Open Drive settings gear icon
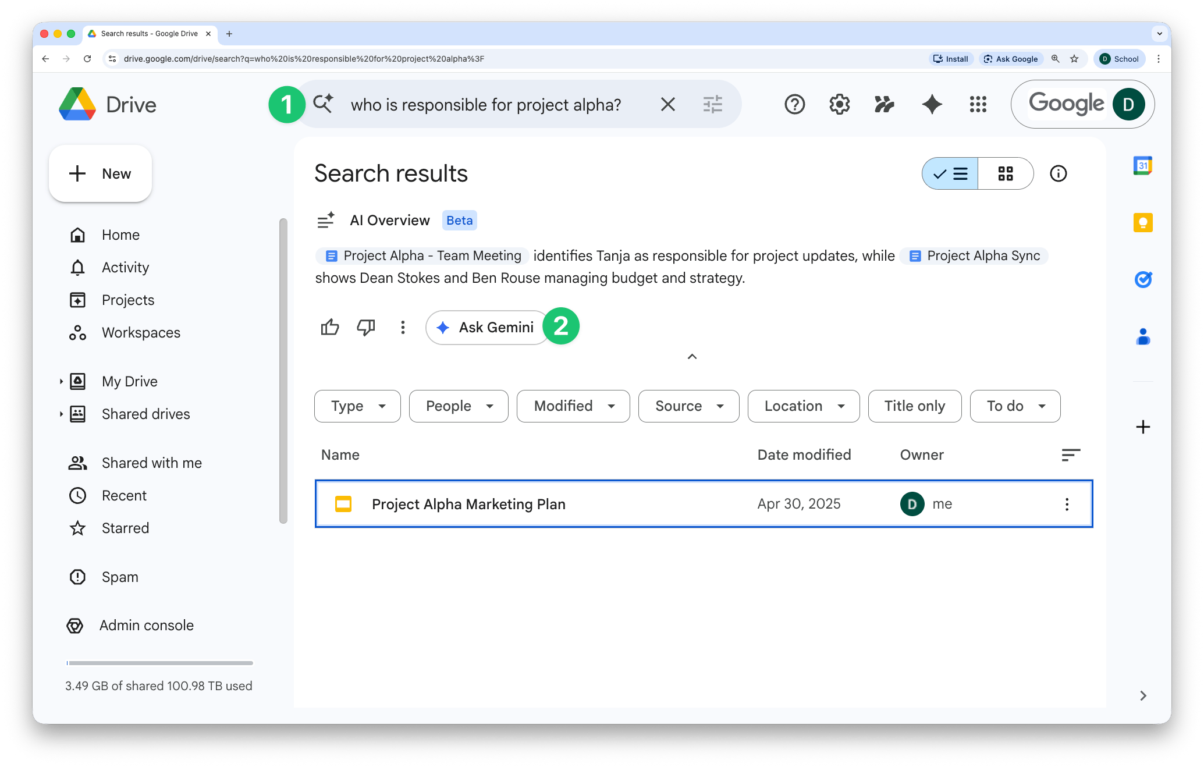 [x=839, y=105]
